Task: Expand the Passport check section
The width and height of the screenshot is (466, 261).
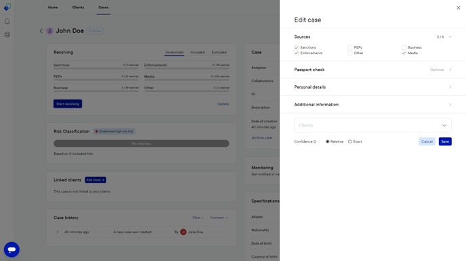Action: pos(373,70)
